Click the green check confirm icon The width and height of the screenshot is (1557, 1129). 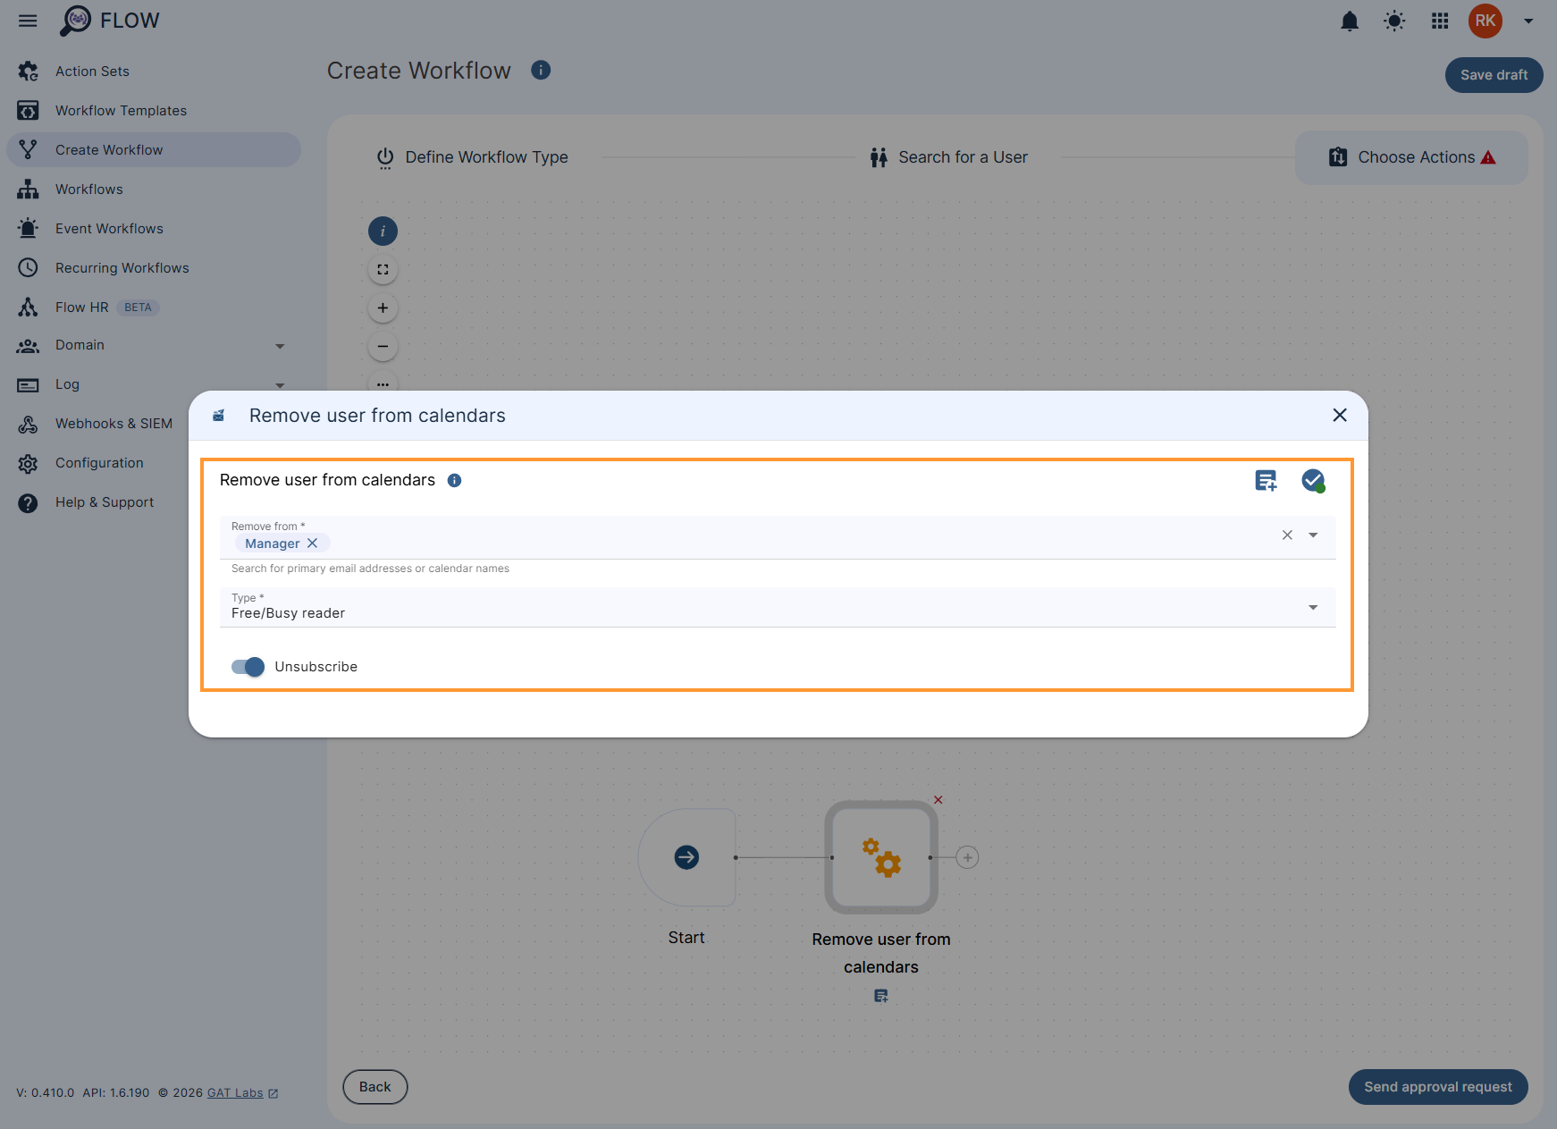(1312, 480)
